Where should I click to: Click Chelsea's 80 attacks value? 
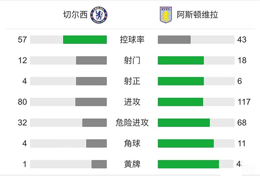pos(23,102)
